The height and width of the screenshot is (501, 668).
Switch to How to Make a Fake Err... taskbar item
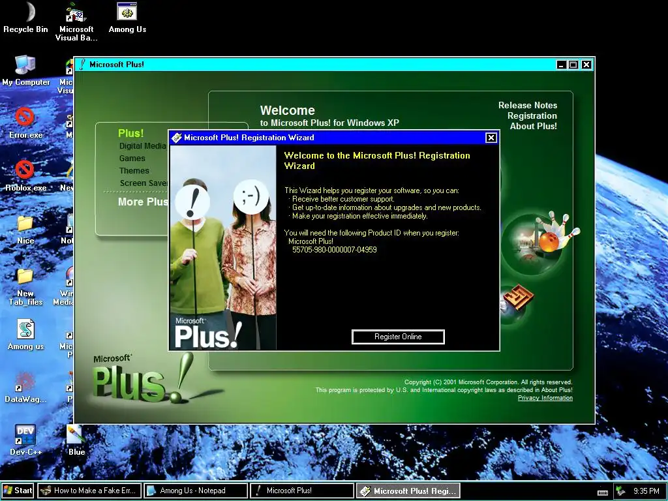pos(89,491)
